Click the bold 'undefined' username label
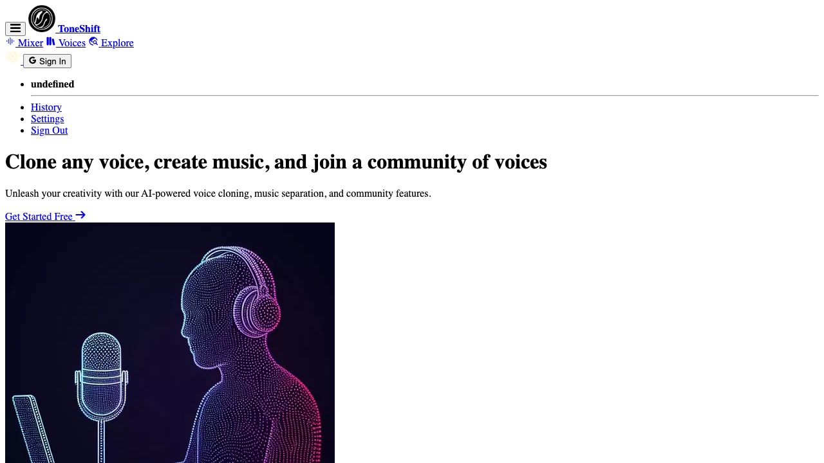The height and width of the screenshot is (463, 824). pos(52,84)
